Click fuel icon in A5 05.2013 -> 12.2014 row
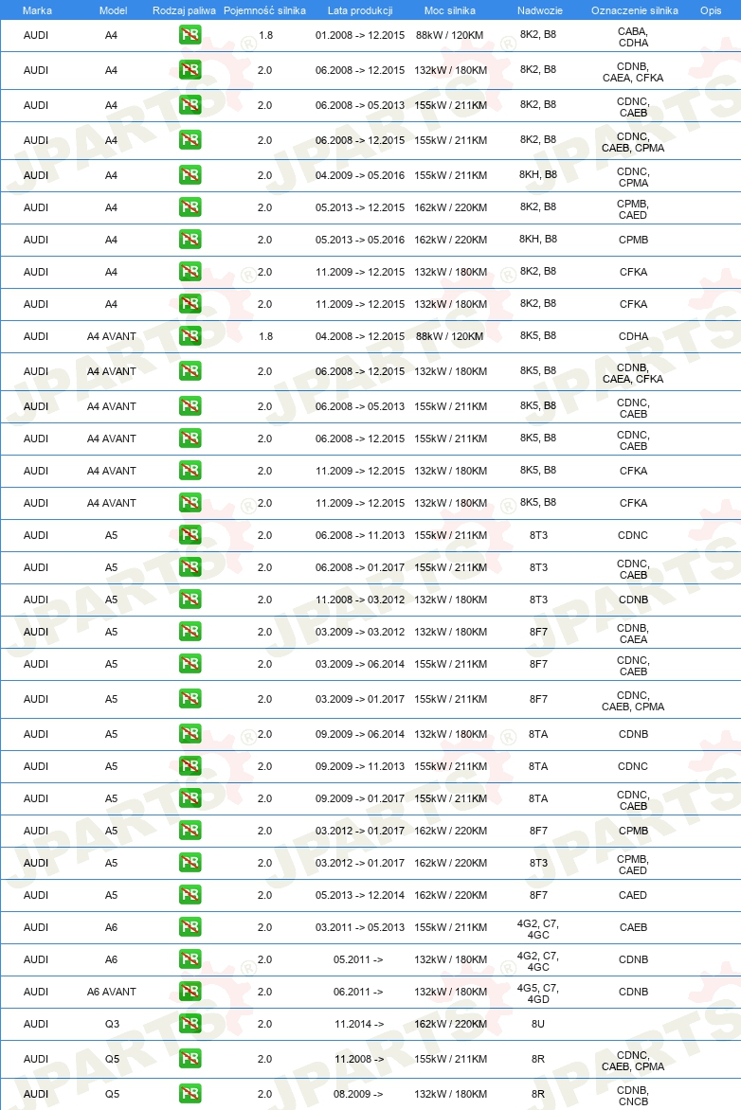This screenshot has width=741, height=1110. pyautogui.click(x=190, y=895)
